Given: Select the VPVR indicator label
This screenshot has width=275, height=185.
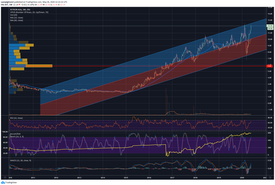Looking at the screenshot, I should point(29,12).
